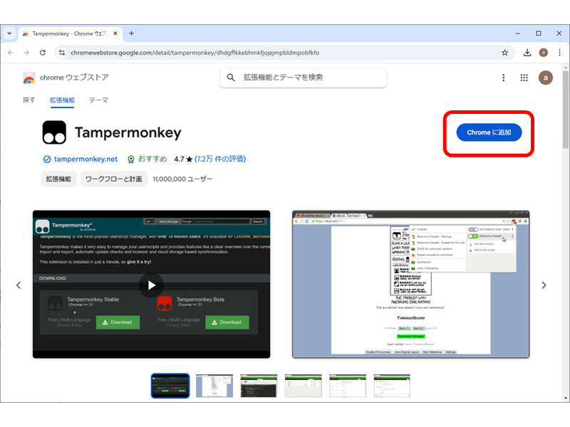Viewport: 570px width, 427px height.
Task: Show next screenshot with right arrow
Action: (x=544, y=285)
